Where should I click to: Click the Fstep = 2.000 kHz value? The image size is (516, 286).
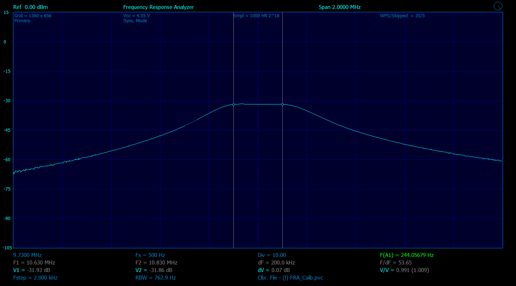[x=35, y=278]
